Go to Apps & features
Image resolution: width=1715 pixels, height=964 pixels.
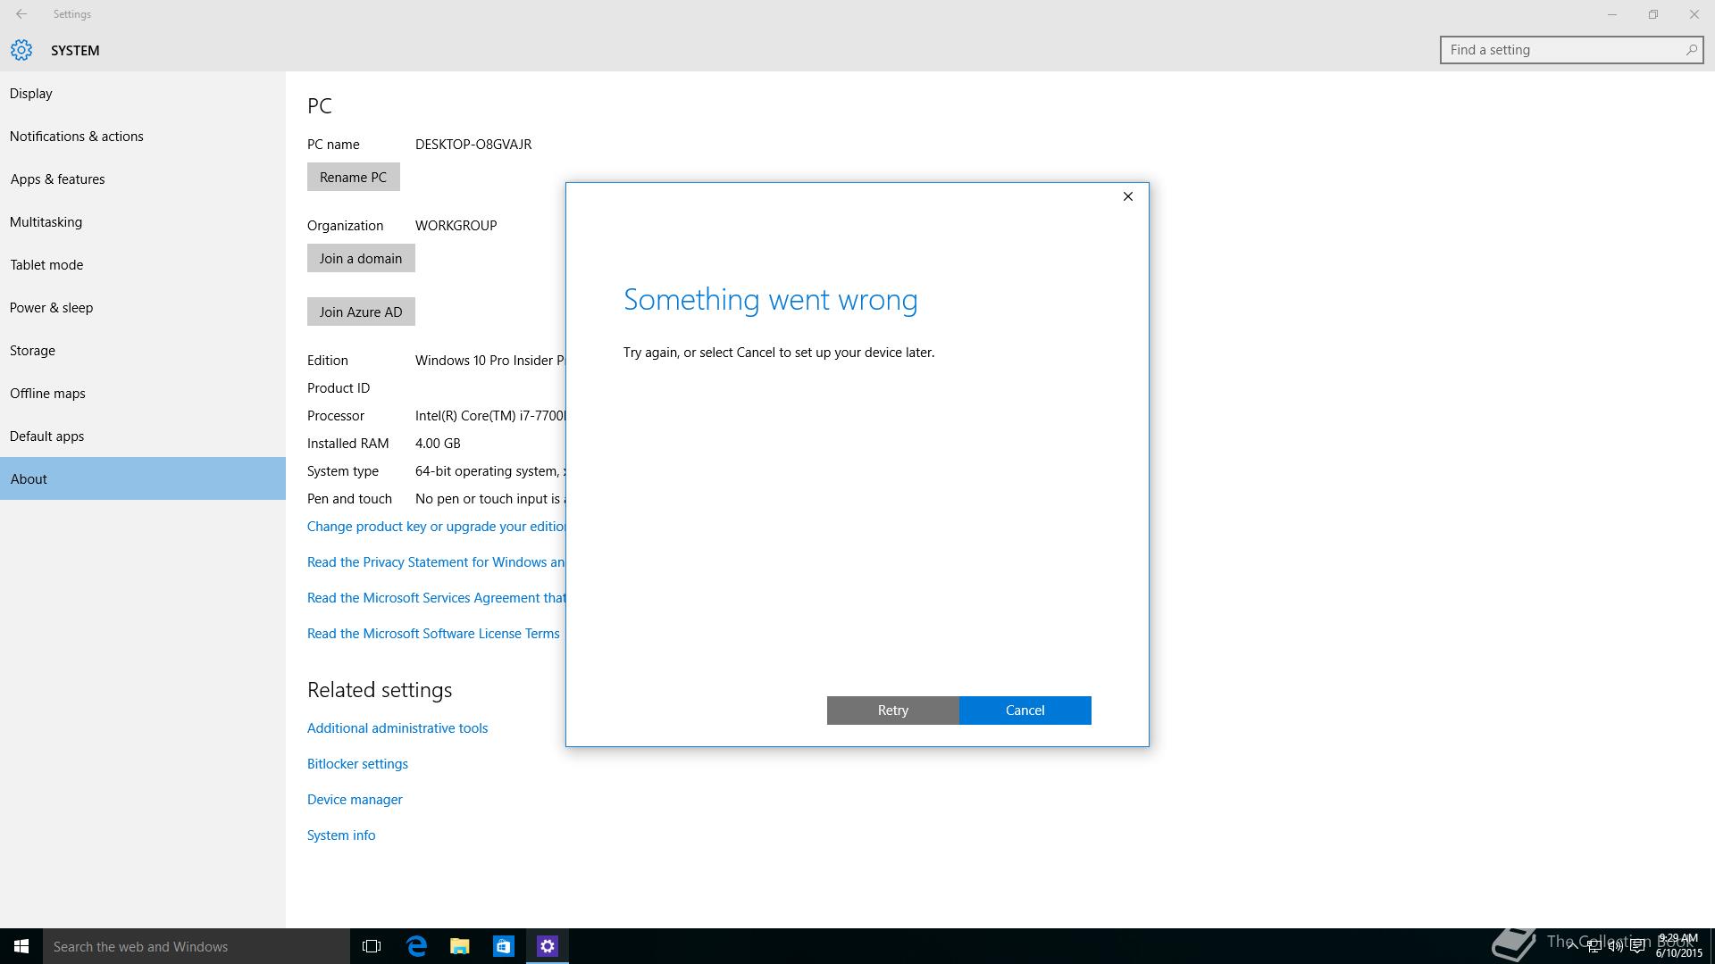pyautogui.click(x=143, y=179)
